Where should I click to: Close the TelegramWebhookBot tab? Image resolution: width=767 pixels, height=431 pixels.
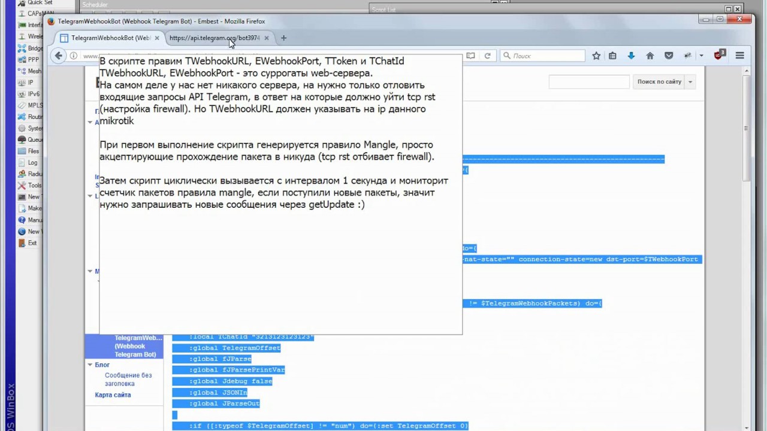tap(157, 38)
